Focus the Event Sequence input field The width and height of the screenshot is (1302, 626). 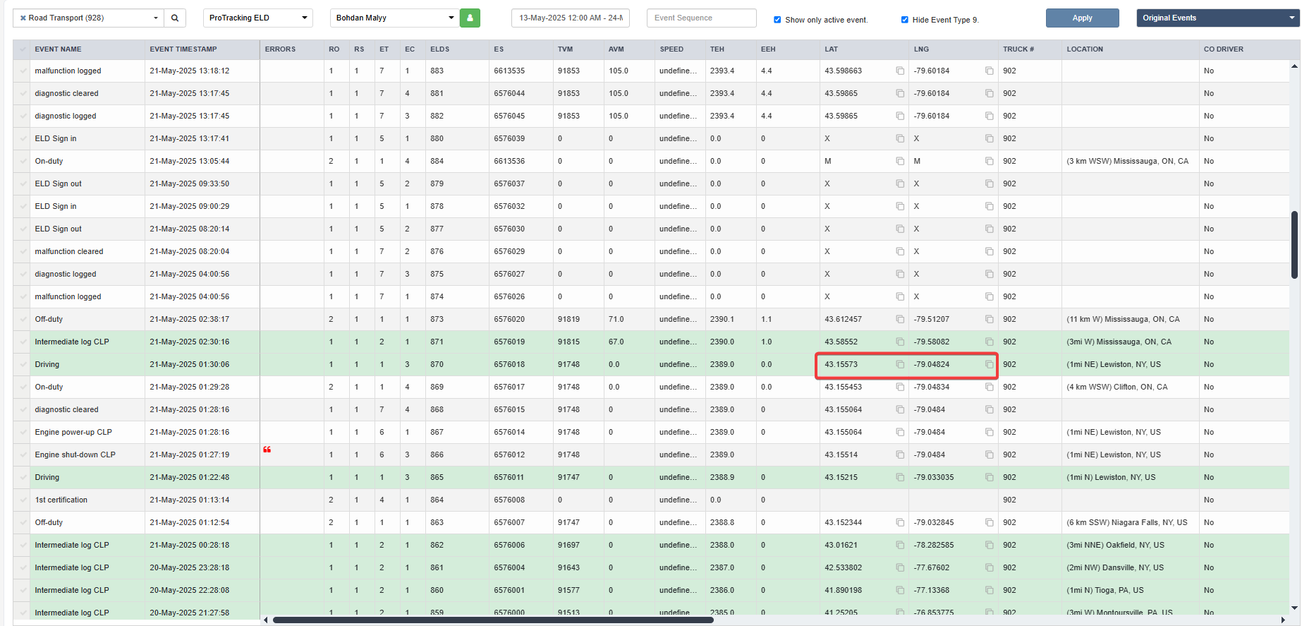702,18
